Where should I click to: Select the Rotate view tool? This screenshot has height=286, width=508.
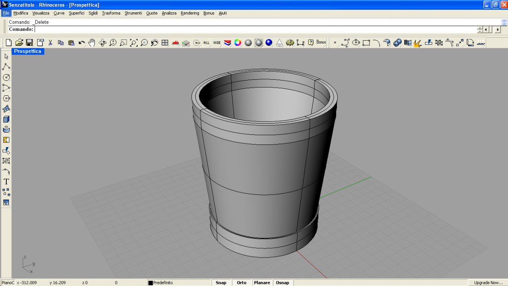102,42
